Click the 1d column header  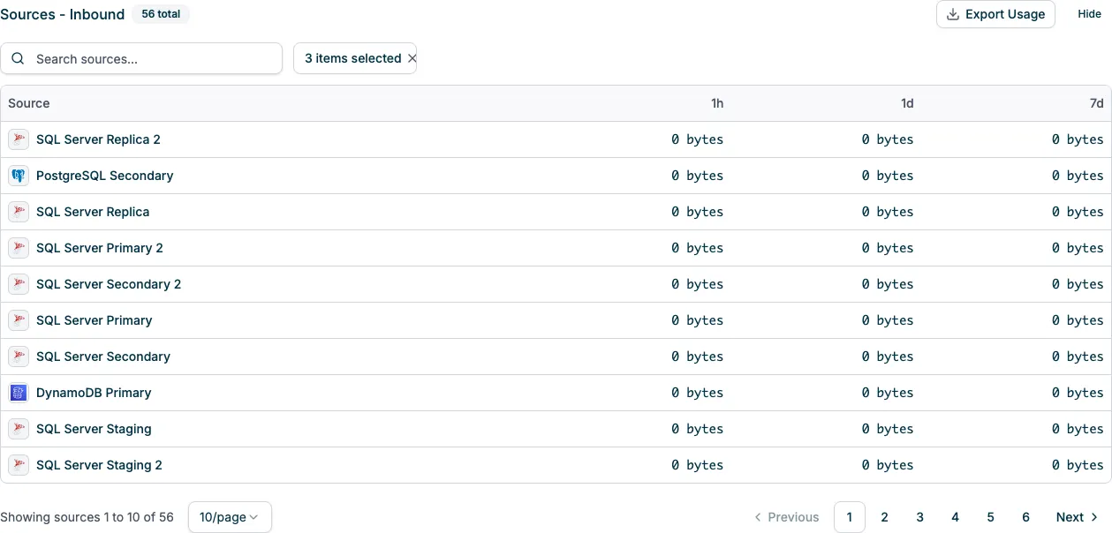(907, 103)
